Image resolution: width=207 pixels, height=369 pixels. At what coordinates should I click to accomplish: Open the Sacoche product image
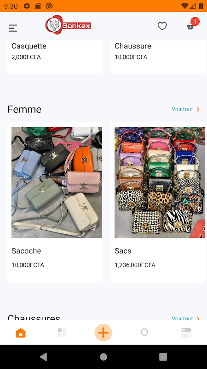coord(57,183)
